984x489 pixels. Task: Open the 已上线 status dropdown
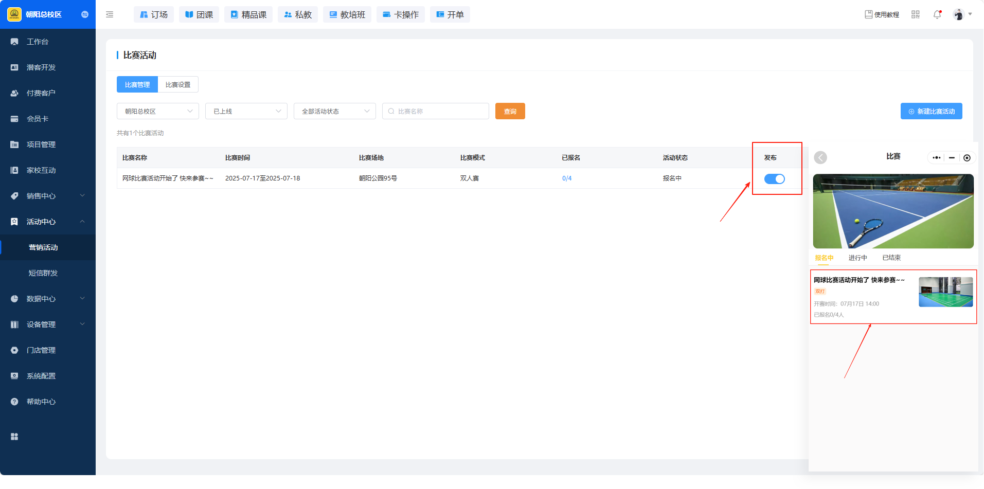coord(246,111)
